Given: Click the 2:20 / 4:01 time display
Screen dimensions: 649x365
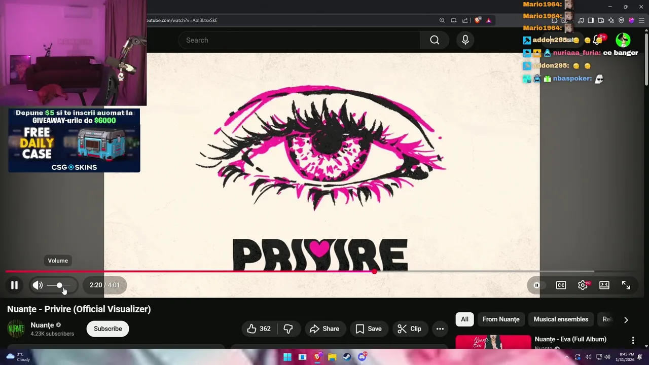Looking at the screenshot, I should [104, 285].
